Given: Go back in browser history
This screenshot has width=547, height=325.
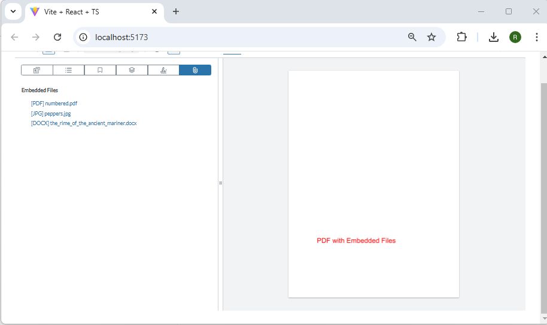Looking at the screenshot, I should tap(14, 37).
